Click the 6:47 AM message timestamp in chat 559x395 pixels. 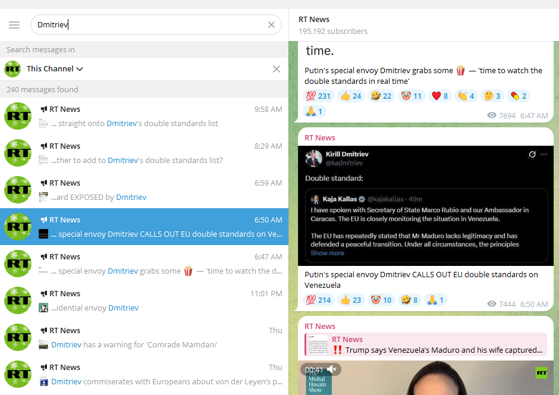tap(534, 115)
